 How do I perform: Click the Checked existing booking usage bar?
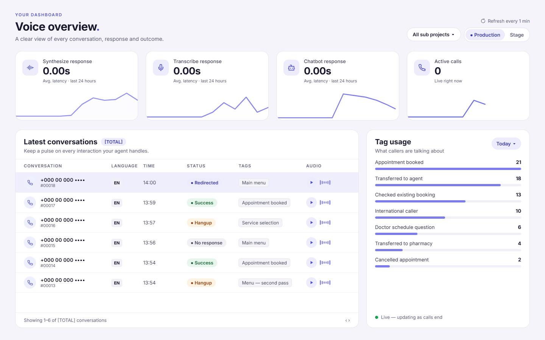[448, 201]
